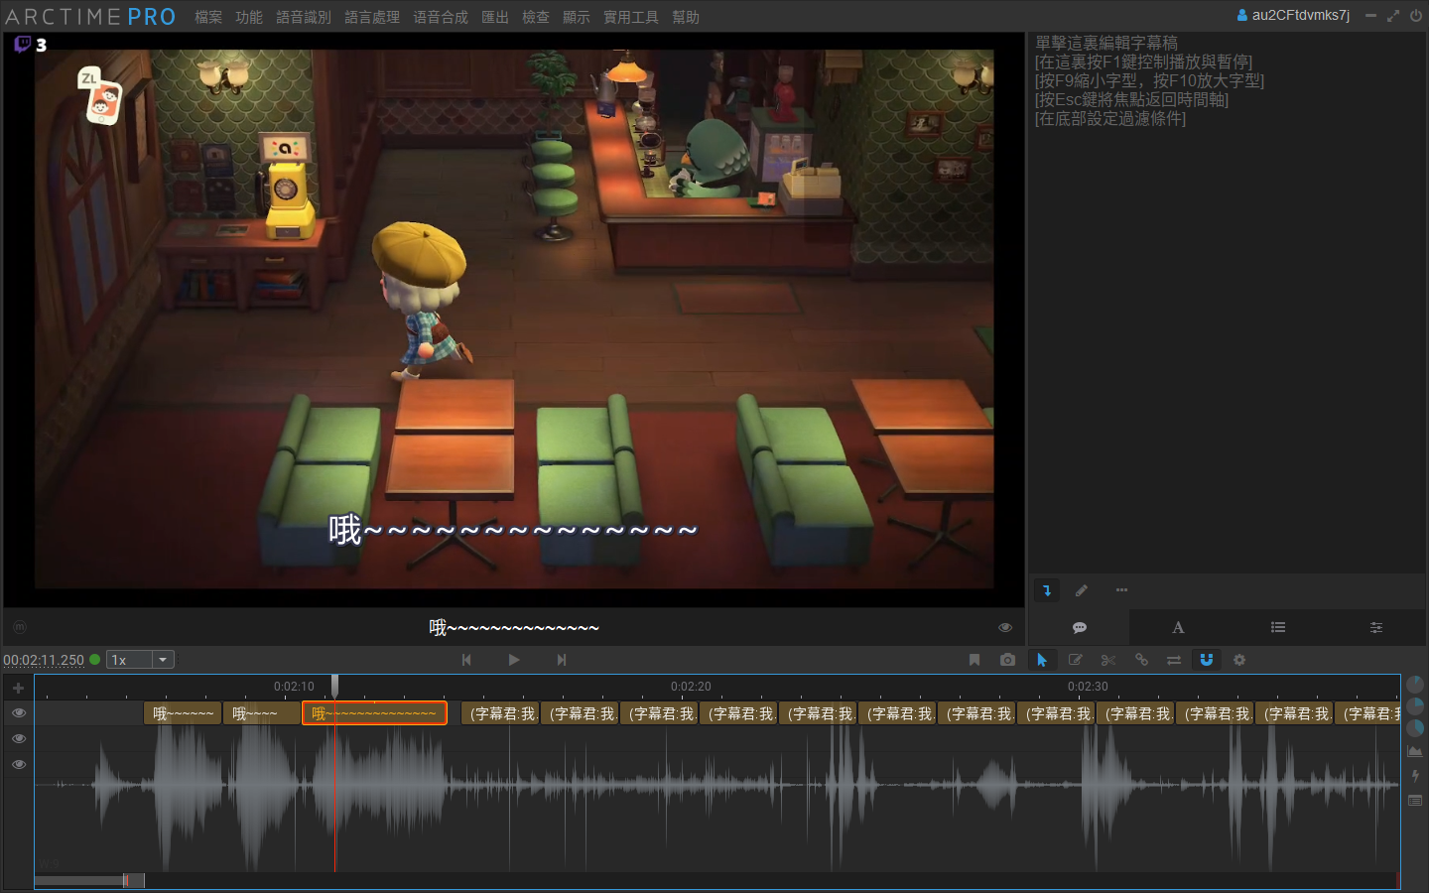Image resolution: width=1429 pixels, height=893 pixels.
Task: Toggle the subtitle preview eye icon
Action: (x=1005, y=627)
